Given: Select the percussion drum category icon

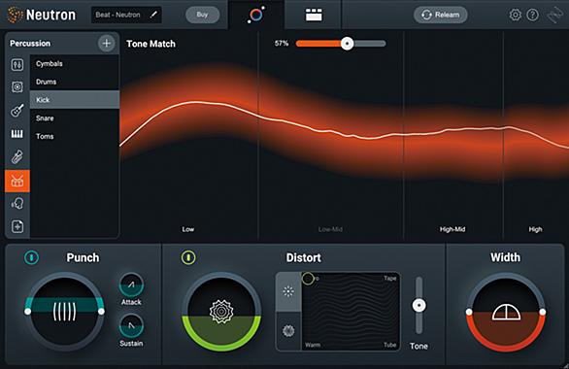Looking at the screenshot, I should point(17,181).
